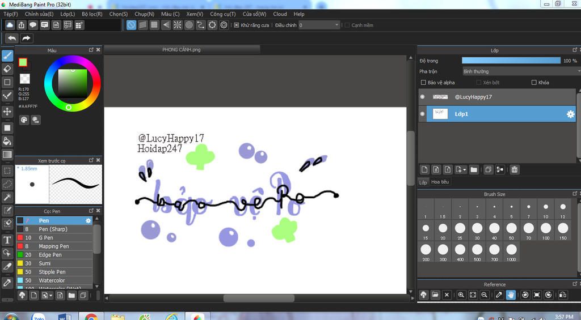581x320 pixels.
Task: Click the green foreground color swatch
Action: tap(23, 62)
